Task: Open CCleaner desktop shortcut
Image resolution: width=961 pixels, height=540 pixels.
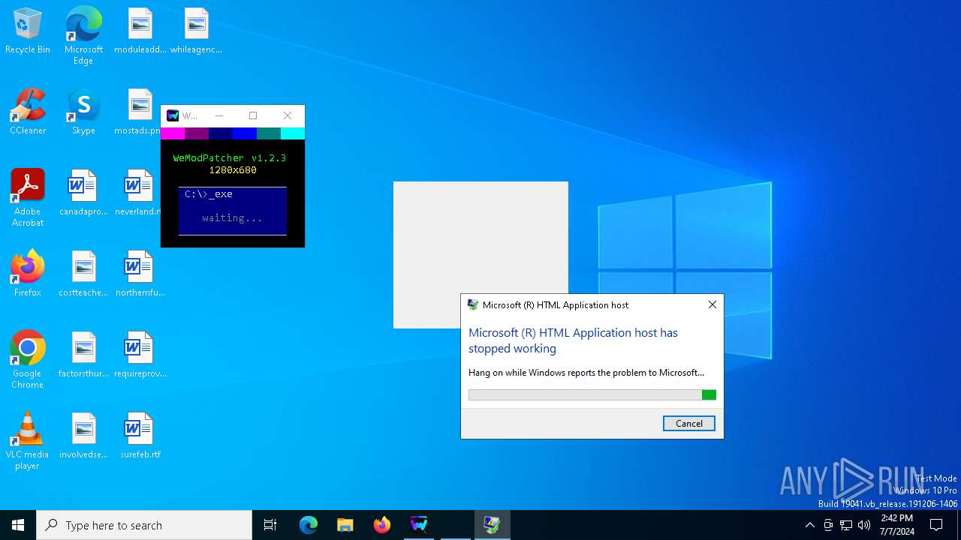Action: [x=28, y=112]
